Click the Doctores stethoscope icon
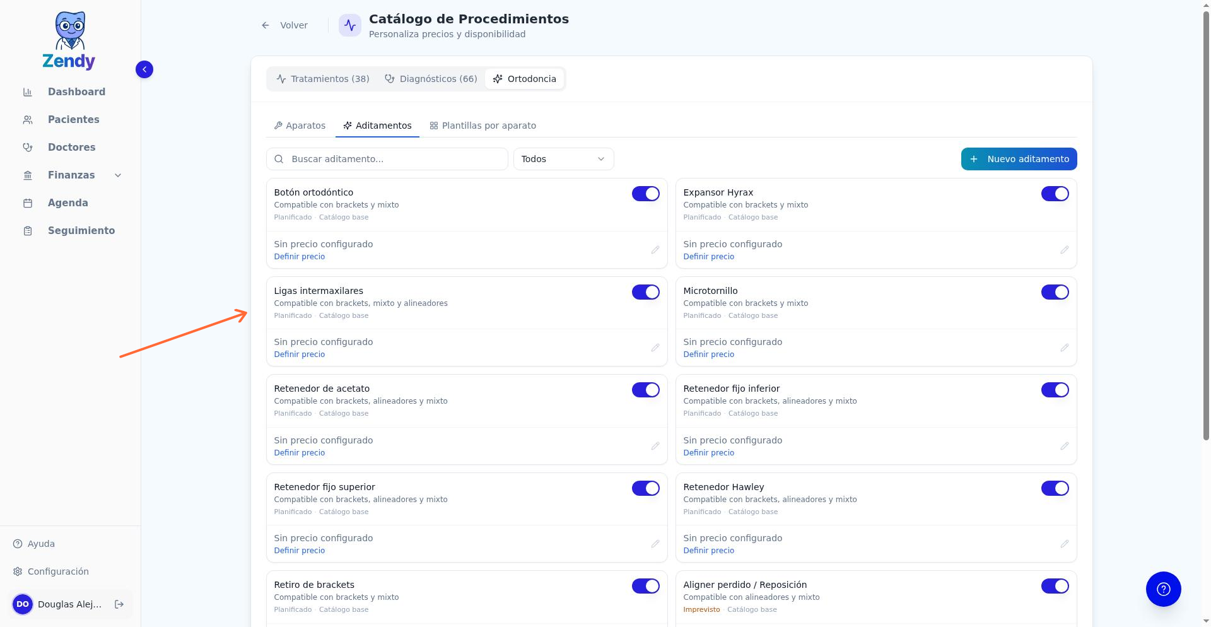 pyautogui.click(x=28, y=148)
